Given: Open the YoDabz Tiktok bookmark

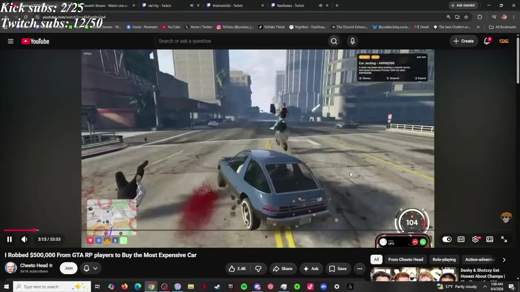Looking at the screenshot, I should 271,27.
